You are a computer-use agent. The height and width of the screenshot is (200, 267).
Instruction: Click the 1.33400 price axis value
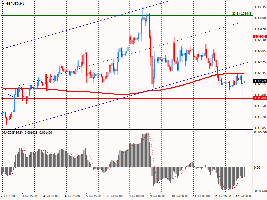tap(260, 18)
